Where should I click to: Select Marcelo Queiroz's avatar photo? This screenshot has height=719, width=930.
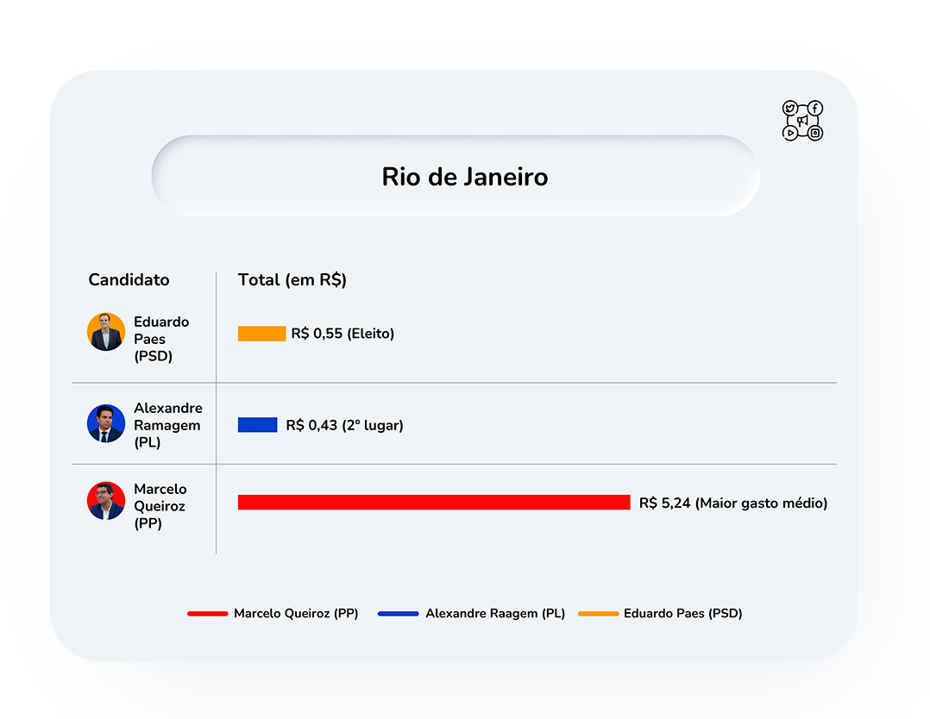pos(106,501)
